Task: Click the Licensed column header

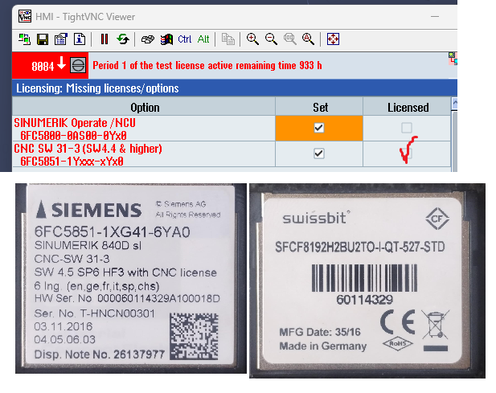Action: (x=407, y=107)
